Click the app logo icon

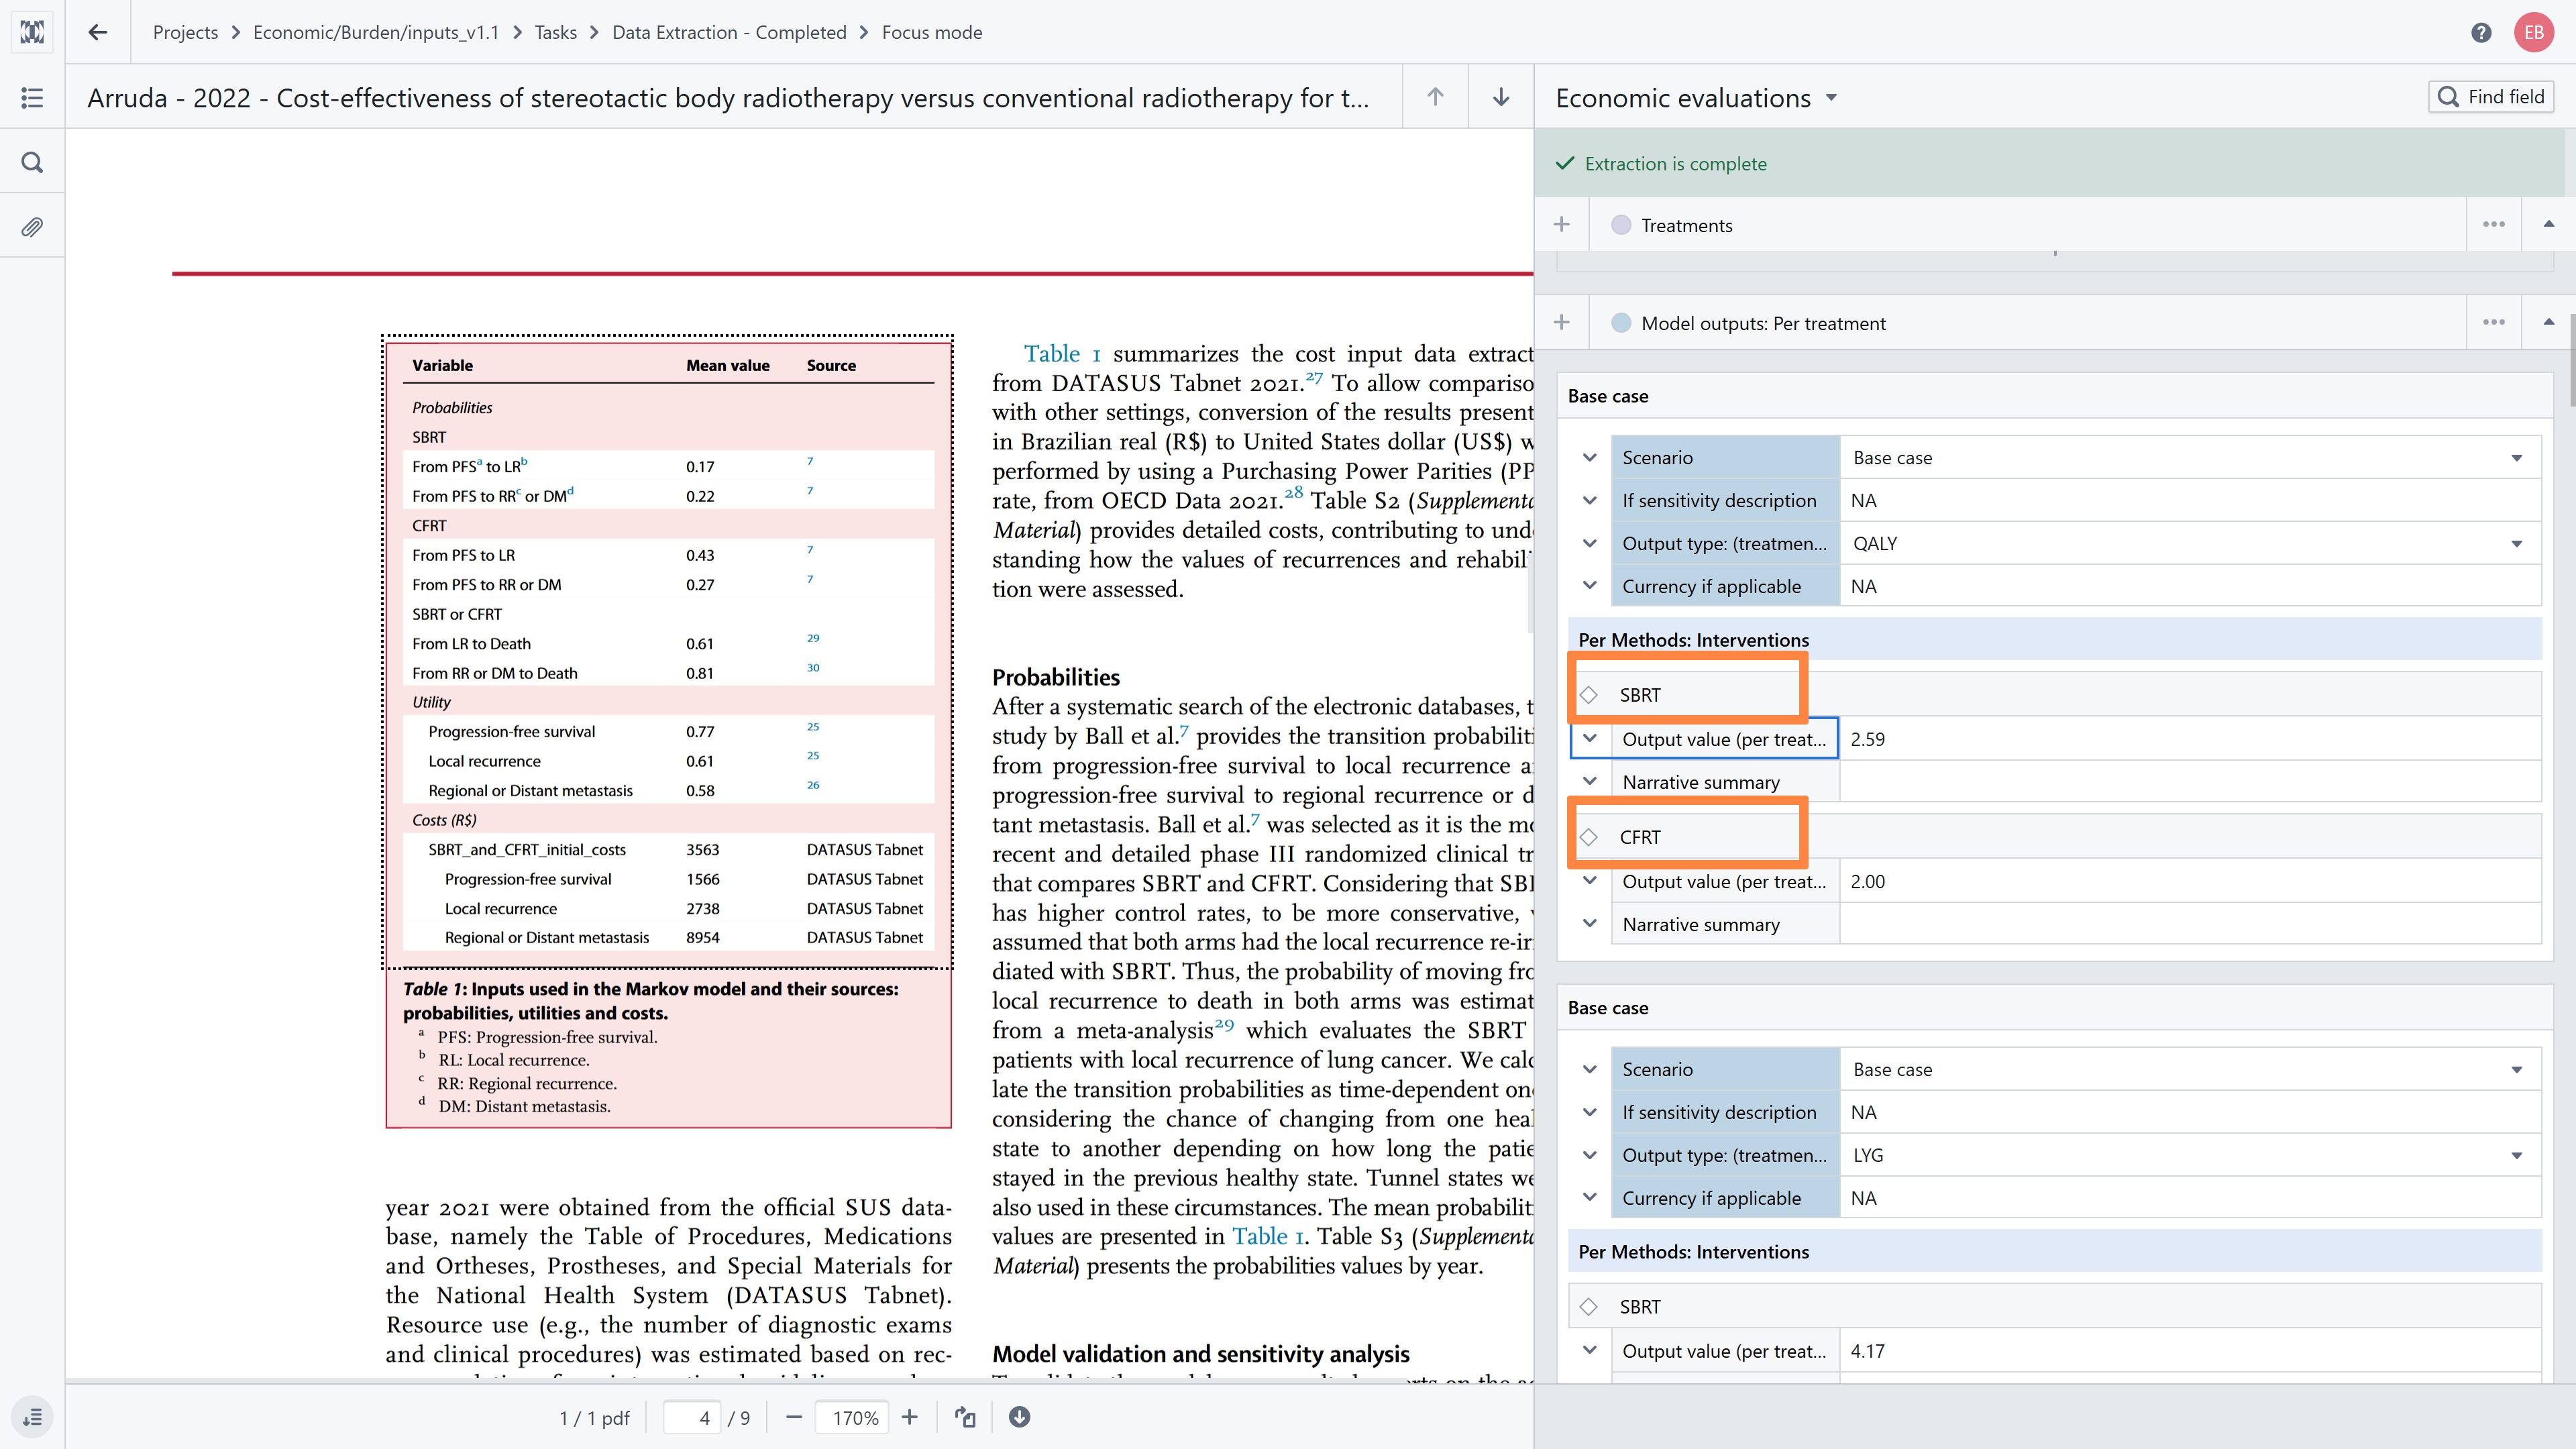click(x=32, y=32)
